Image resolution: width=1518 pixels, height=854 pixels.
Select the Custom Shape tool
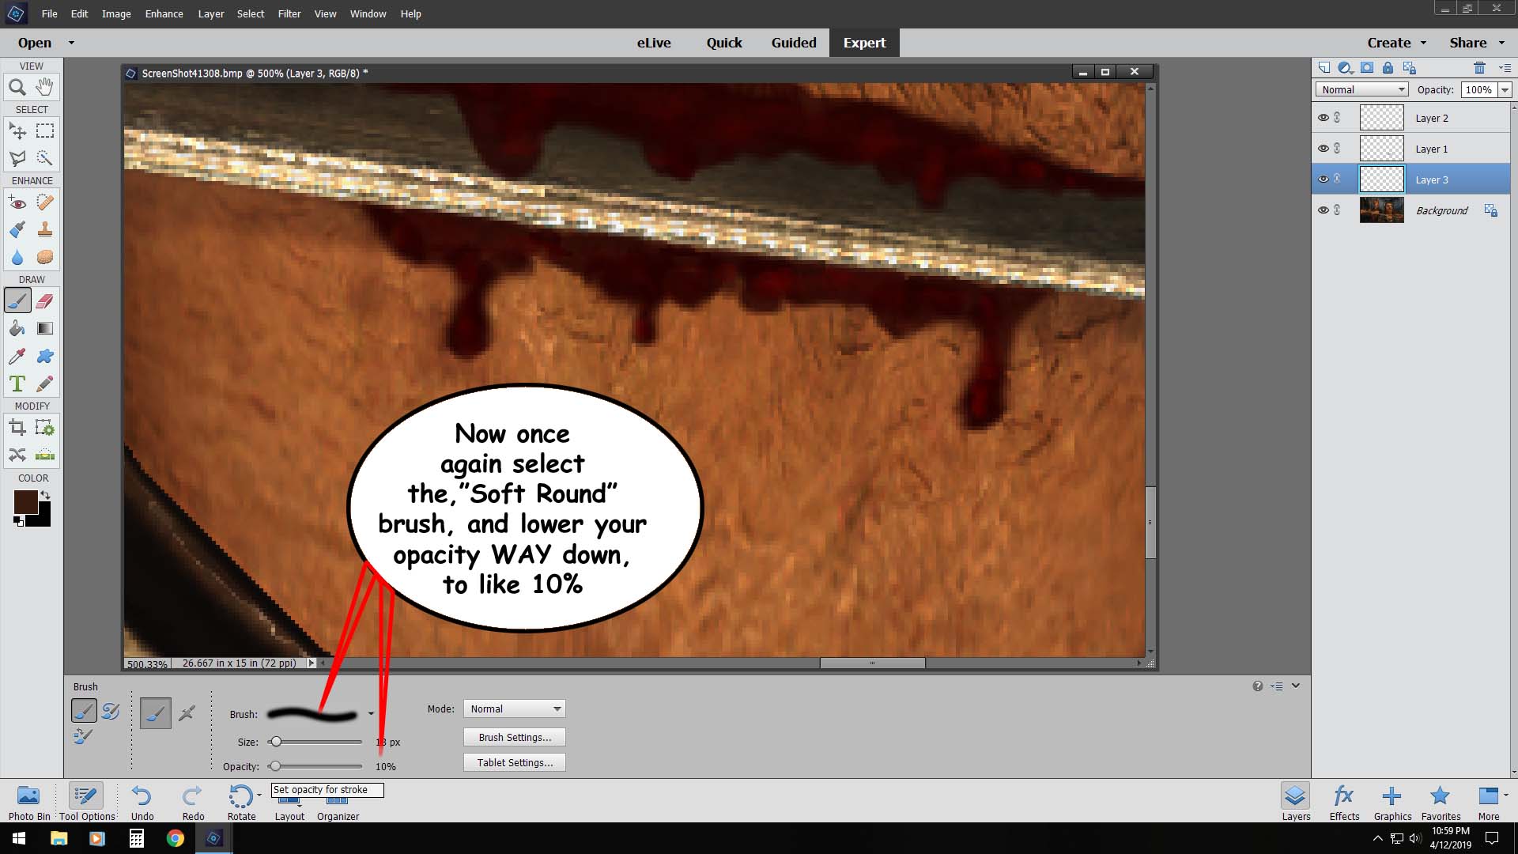[x=45, y=357]
